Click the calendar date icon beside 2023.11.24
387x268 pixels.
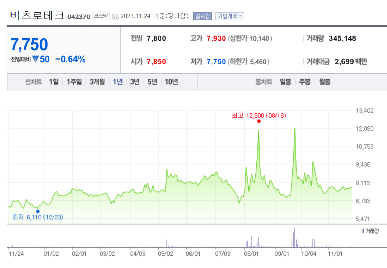point(115,17)
